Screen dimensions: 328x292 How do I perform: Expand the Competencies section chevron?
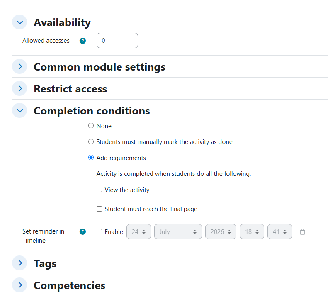pyautogui.click(x=19, y=285)
